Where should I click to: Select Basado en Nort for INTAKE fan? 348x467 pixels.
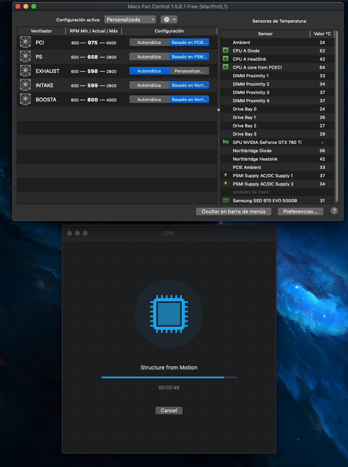[189, 85]
